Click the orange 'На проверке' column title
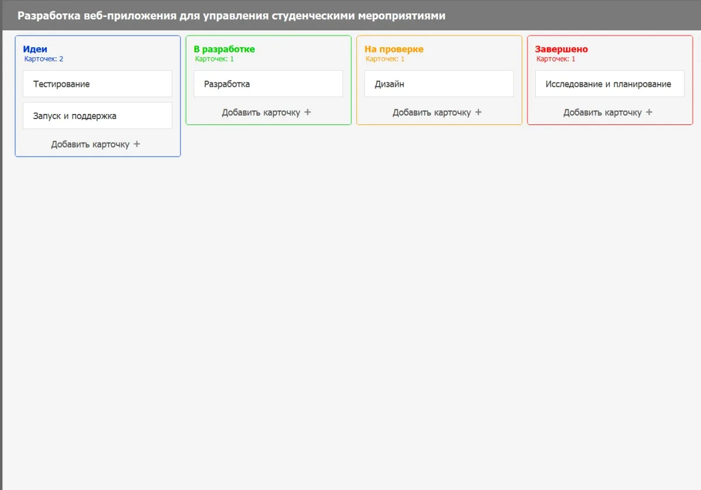This screenshot has height=490, width=701. point(394,49)
